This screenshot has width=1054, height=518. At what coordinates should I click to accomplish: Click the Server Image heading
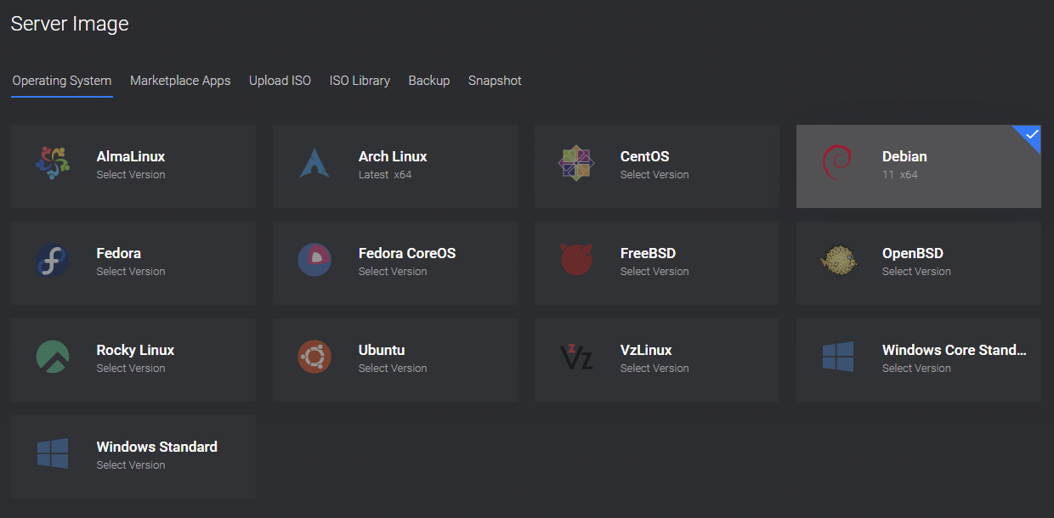coord(70,24)
